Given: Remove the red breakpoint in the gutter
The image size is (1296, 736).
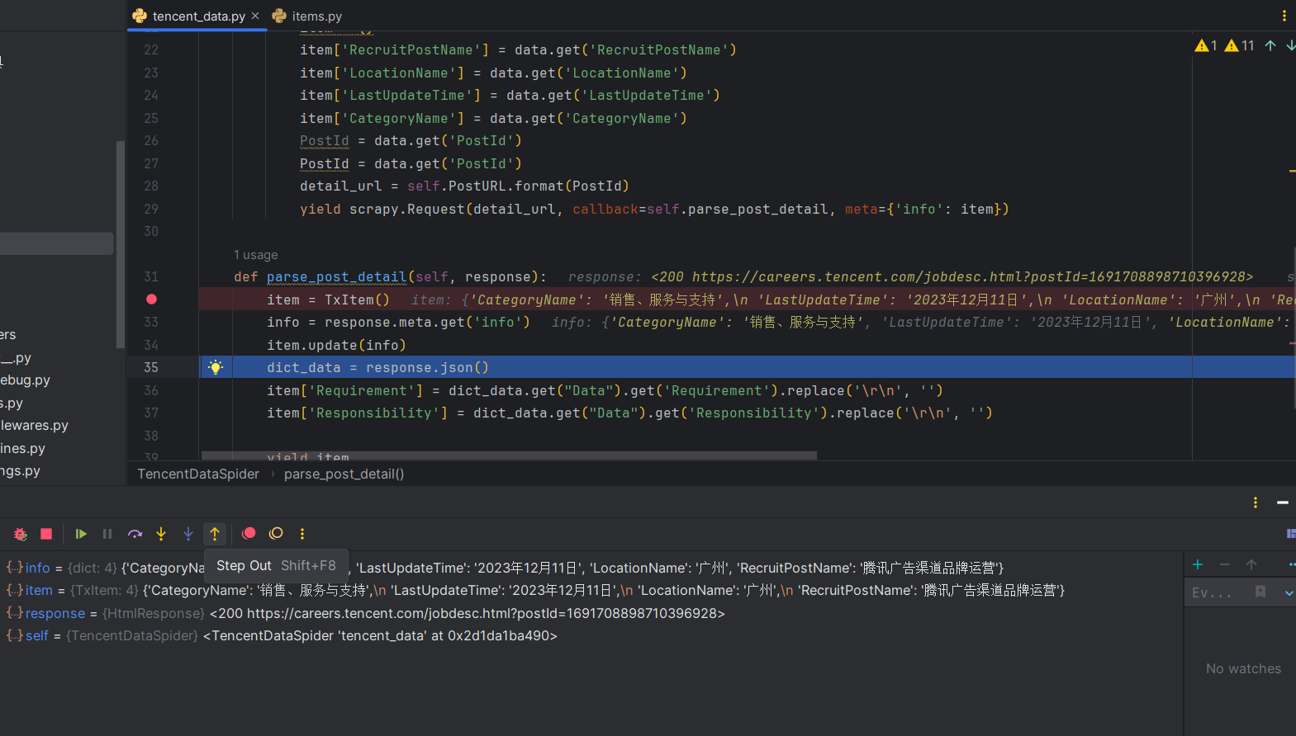Looking at the screenshot, I should 151,300.
